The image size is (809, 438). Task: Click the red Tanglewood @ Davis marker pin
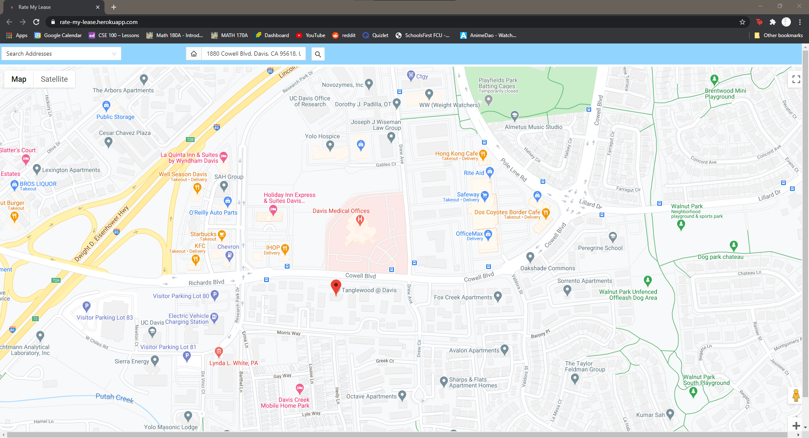point(336,288)
